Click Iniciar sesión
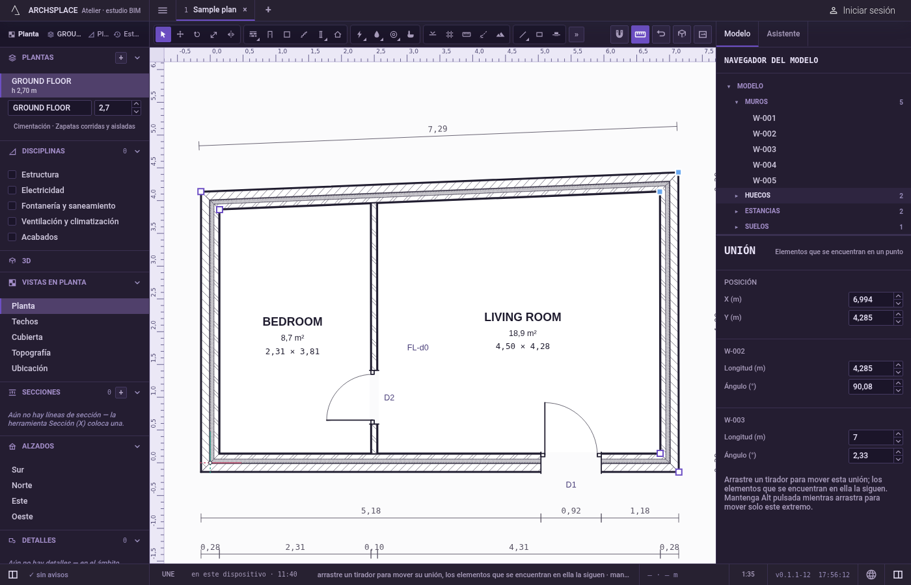911x585 pixels. (862, 10)
